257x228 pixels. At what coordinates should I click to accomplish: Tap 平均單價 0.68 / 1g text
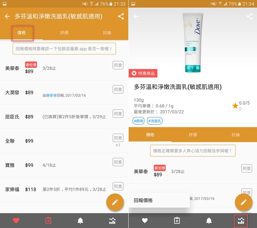[154, 106]
